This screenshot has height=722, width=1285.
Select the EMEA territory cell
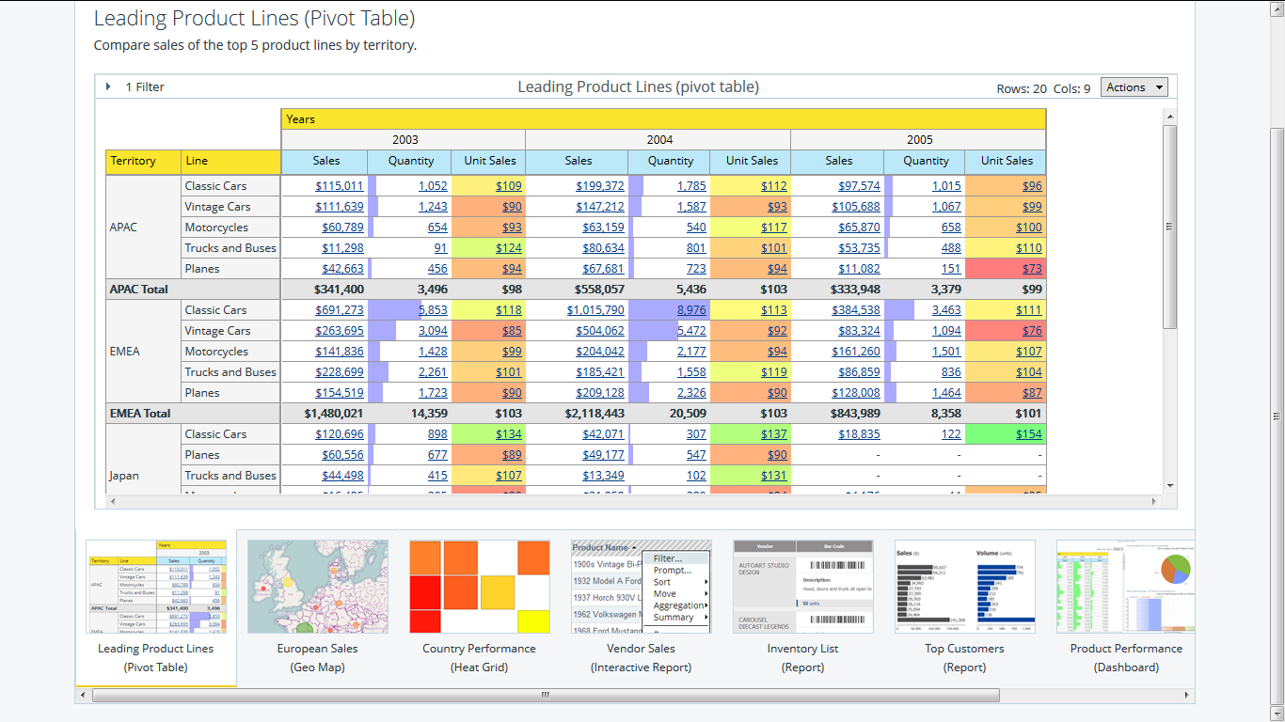[x=143, y=352]
